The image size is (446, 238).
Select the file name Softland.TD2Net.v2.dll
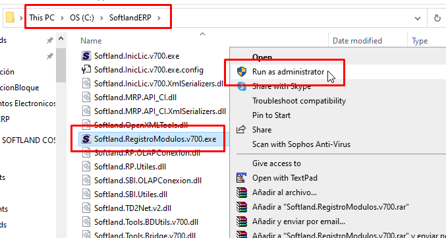click(x=132, y=208)
